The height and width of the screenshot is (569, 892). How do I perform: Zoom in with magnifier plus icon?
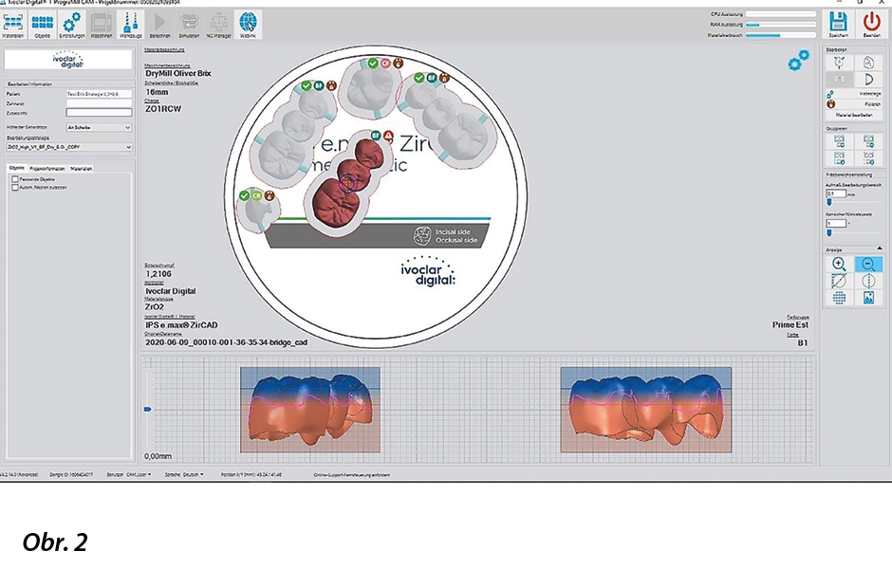pos(839,264)
